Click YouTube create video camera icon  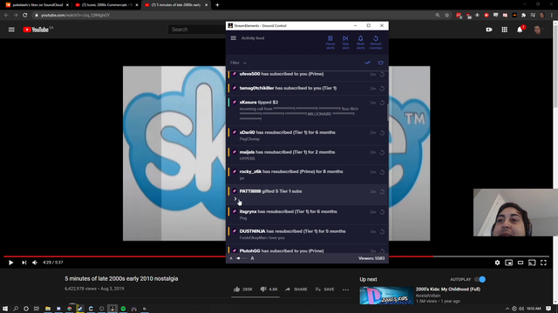pos(489,30)
